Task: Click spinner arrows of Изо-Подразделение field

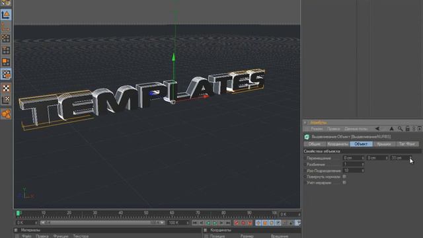Action: pos(363,171)
